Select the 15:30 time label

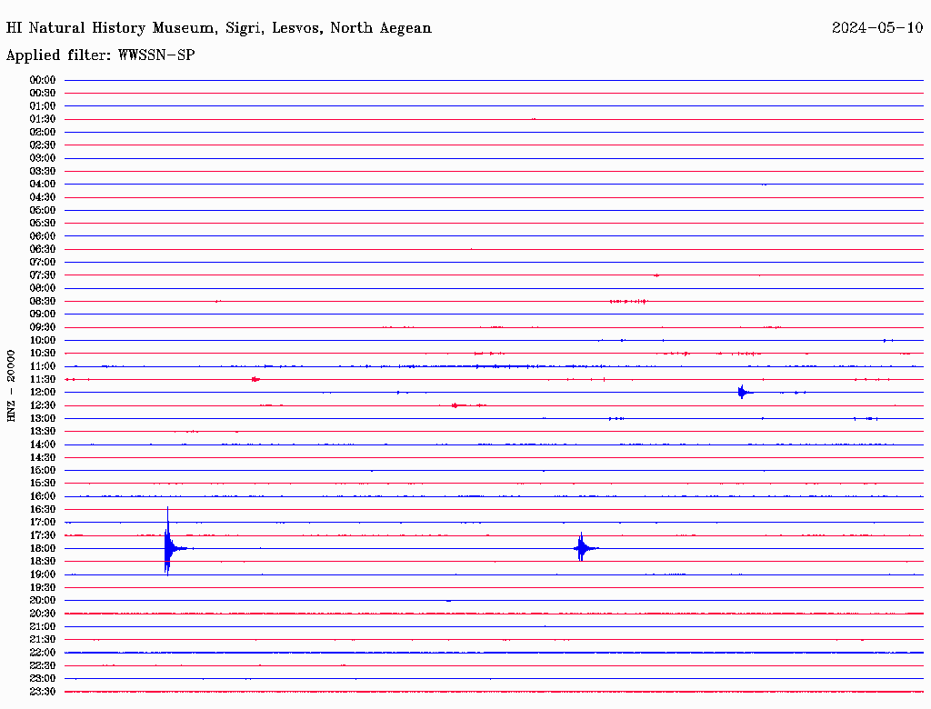pos(43,484)
